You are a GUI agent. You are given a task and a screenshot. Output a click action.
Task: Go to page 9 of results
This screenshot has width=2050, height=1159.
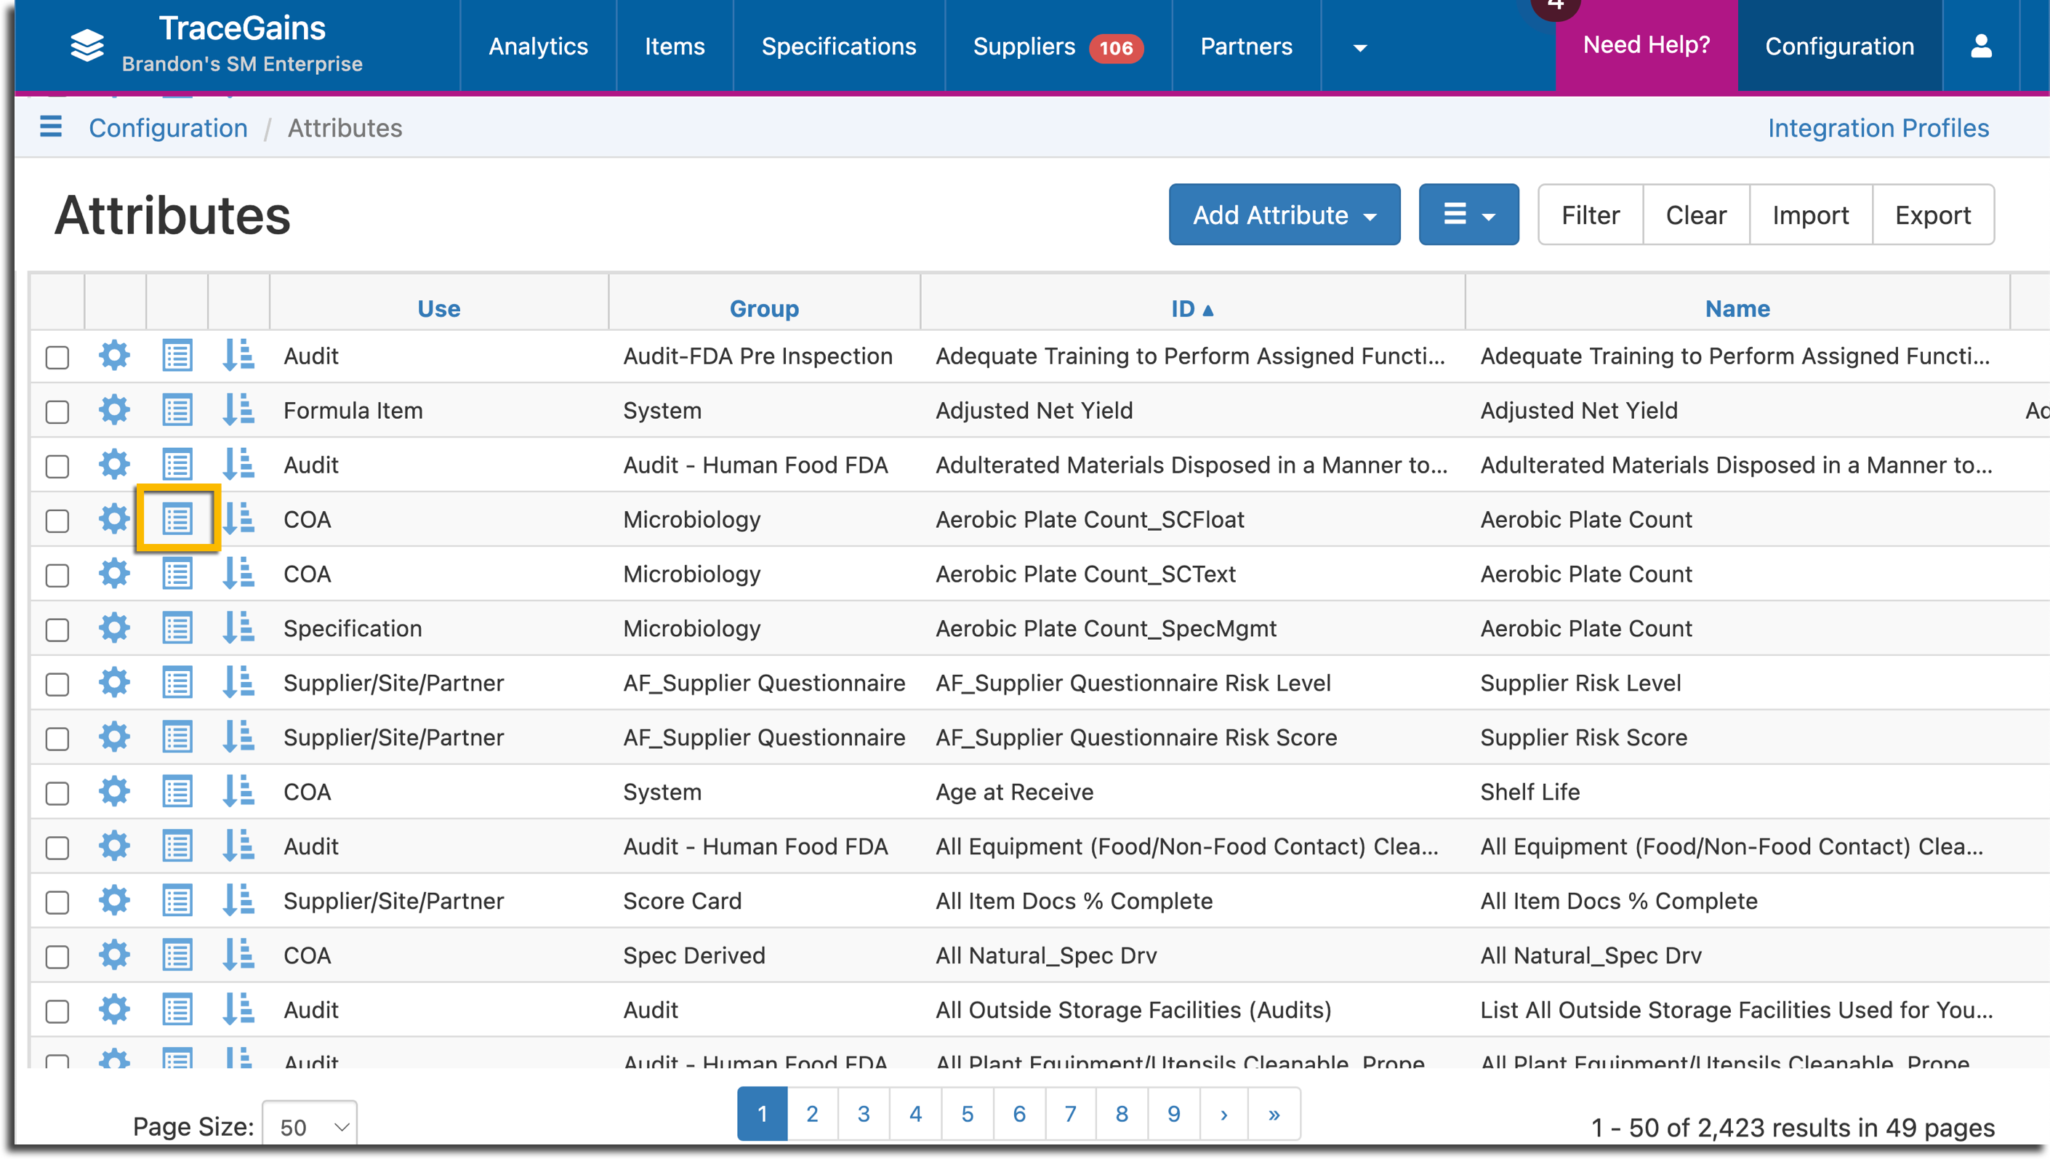[x=1174, y=1114]
